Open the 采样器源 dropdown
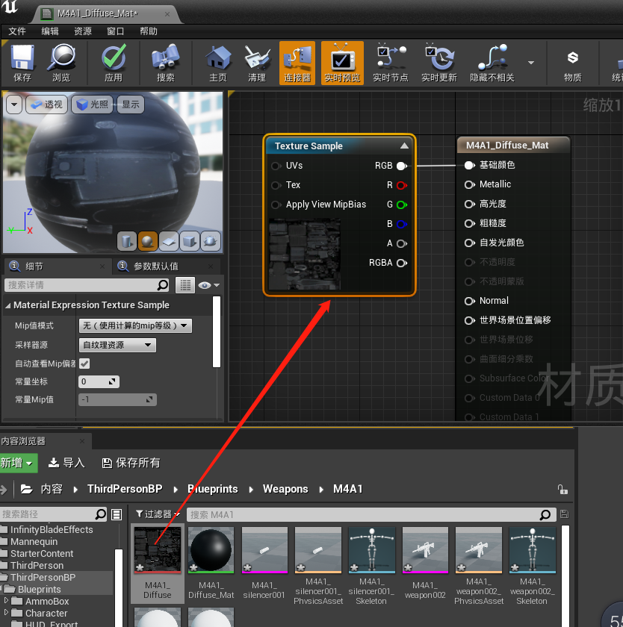 [117, 345]
